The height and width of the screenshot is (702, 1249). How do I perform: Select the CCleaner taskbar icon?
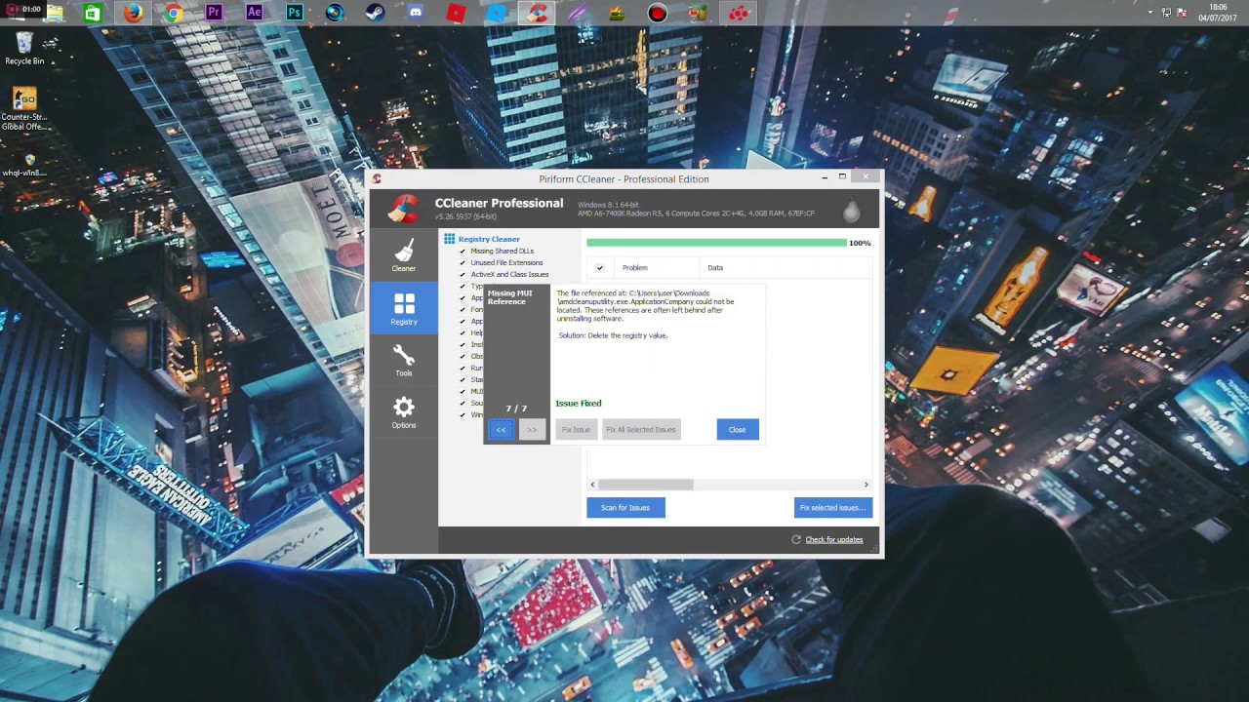click(x=536, y=14)
